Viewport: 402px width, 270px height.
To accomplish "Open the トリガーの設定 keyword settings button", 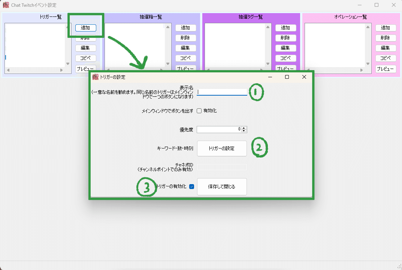I will (222, 148).
